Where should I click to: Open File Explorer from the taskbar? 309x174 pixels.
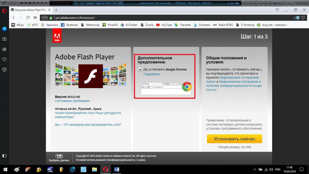[x=94, y=169]
